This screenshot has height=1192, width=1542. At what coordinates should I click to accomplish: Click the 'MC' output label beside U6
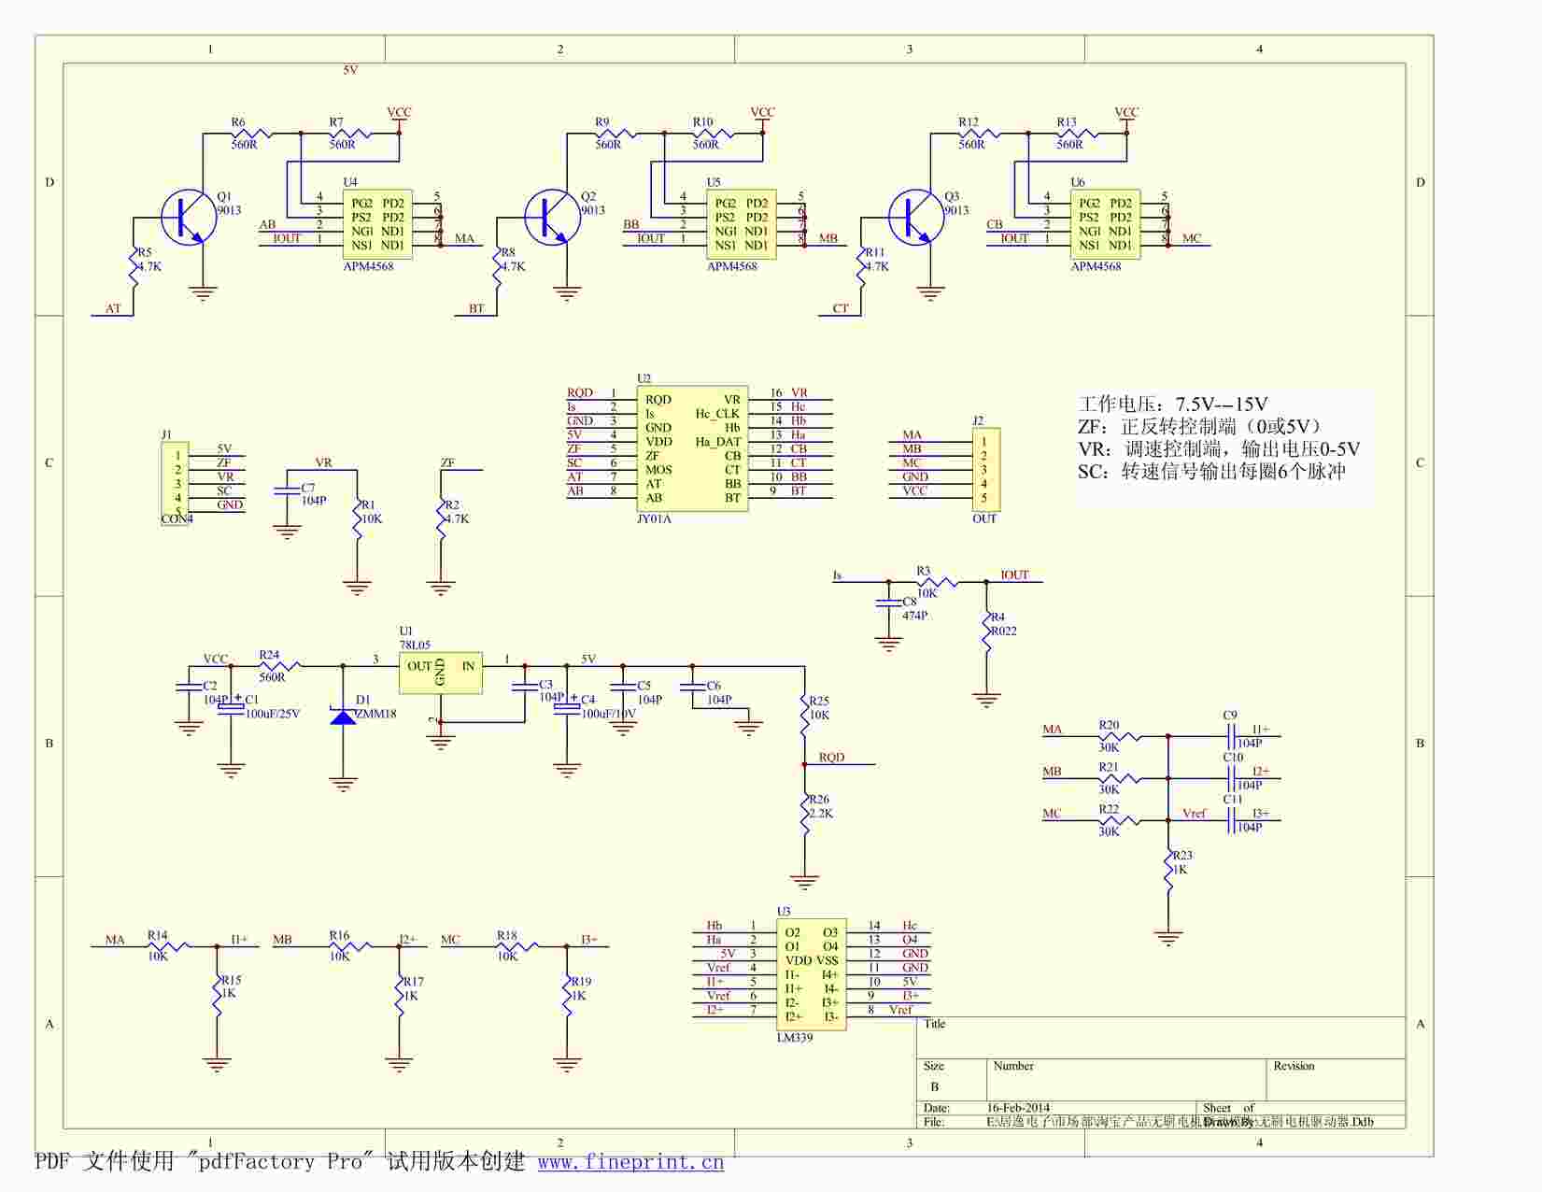(x=1192, y=239)
